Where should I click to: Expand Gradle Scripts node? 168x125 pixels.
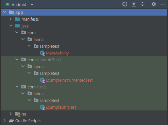coord(4,121)
